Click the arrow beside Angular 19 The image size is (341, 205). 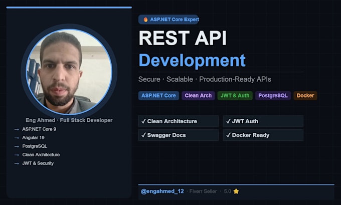click(x=17, y=138)
